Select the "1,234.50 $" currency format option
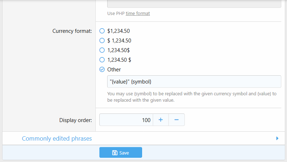The image size is (287, 162). tap(102, 60)
